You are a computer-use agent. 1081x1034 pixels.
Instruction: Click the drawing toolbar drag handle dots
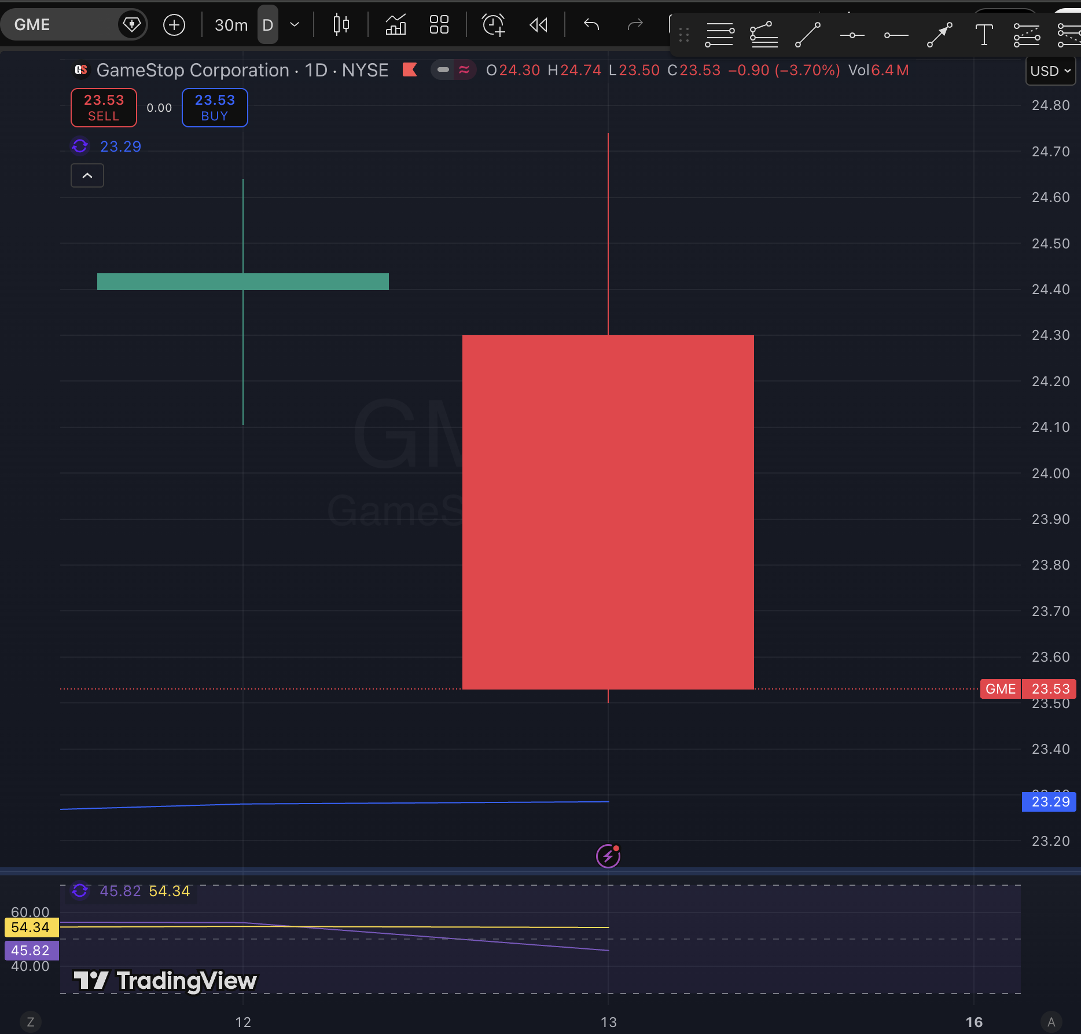point(684,35)
